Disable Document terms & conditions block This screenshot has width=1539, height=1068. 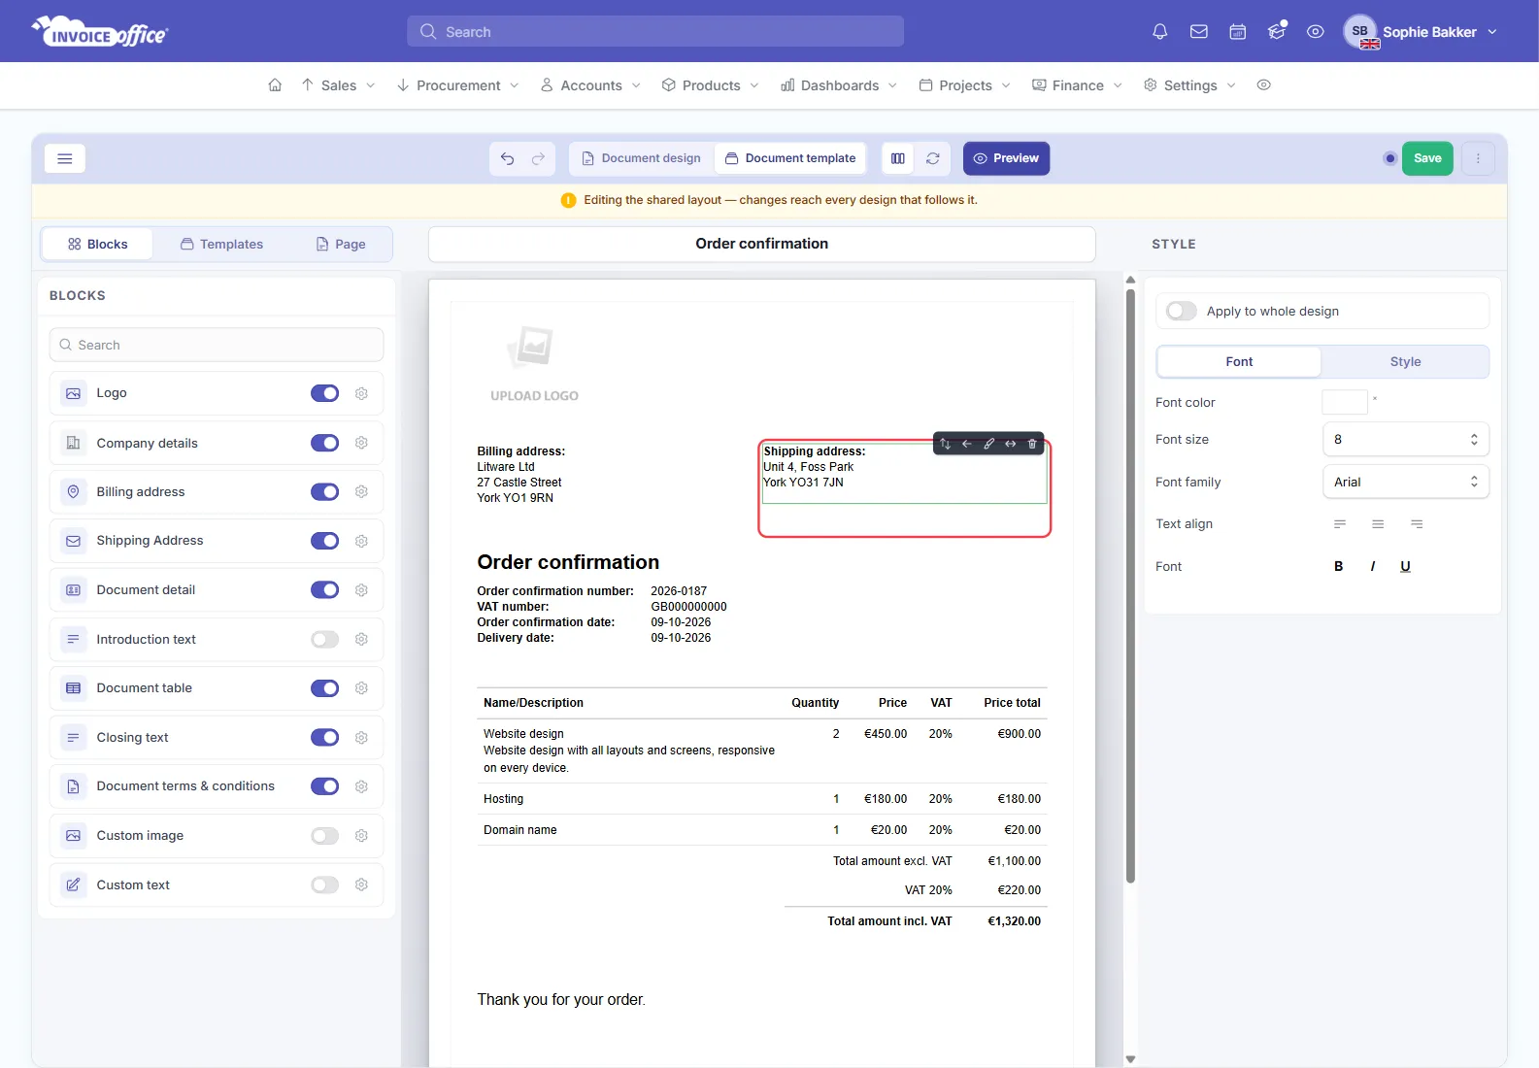pyautogui.click(x=324, y=786)
